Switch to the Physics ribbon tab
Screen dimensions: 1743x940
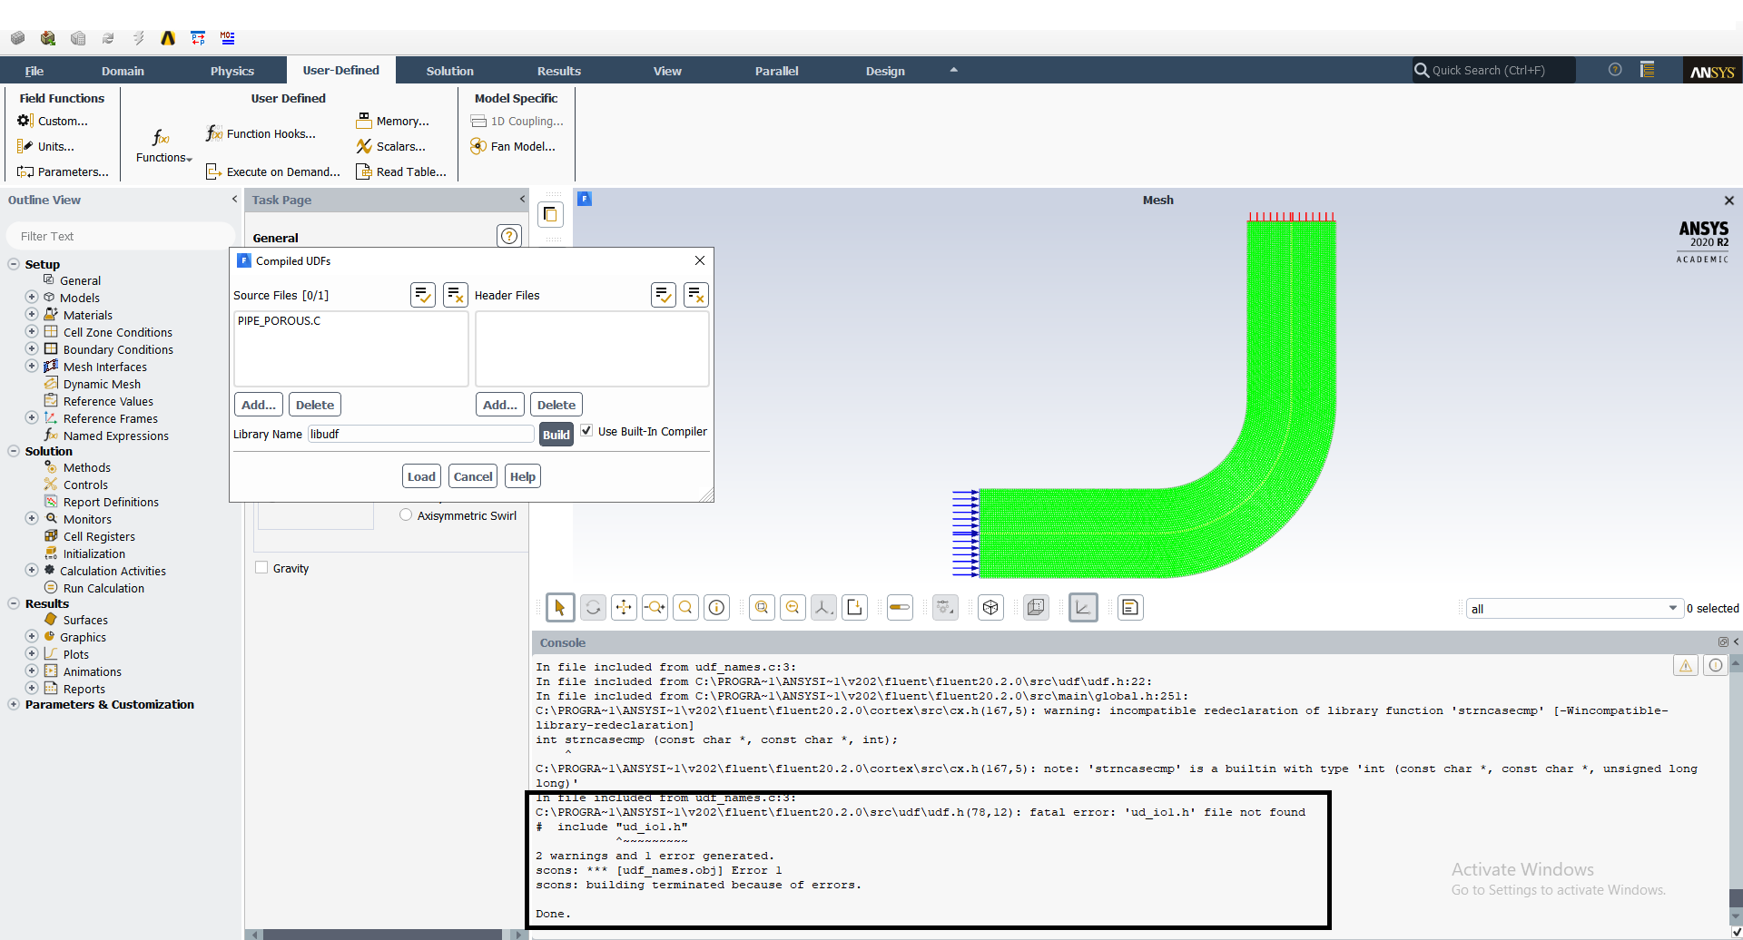(x=232, y=71)
